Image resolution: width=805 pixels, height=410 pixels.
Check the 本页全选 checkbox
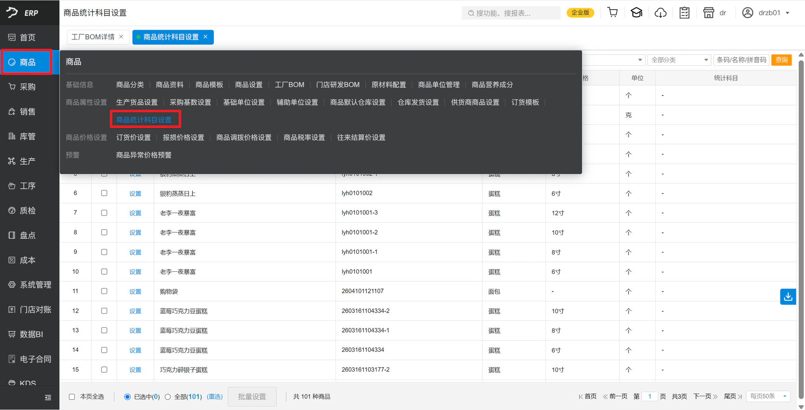[x=72, y=397]
